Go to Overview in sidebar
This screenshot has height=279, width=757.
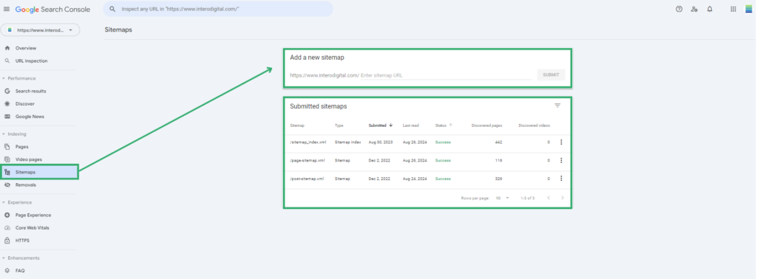26,48
